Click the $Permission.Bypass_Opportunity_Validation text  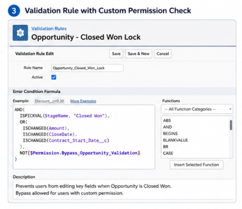click(x=84, y=153)
